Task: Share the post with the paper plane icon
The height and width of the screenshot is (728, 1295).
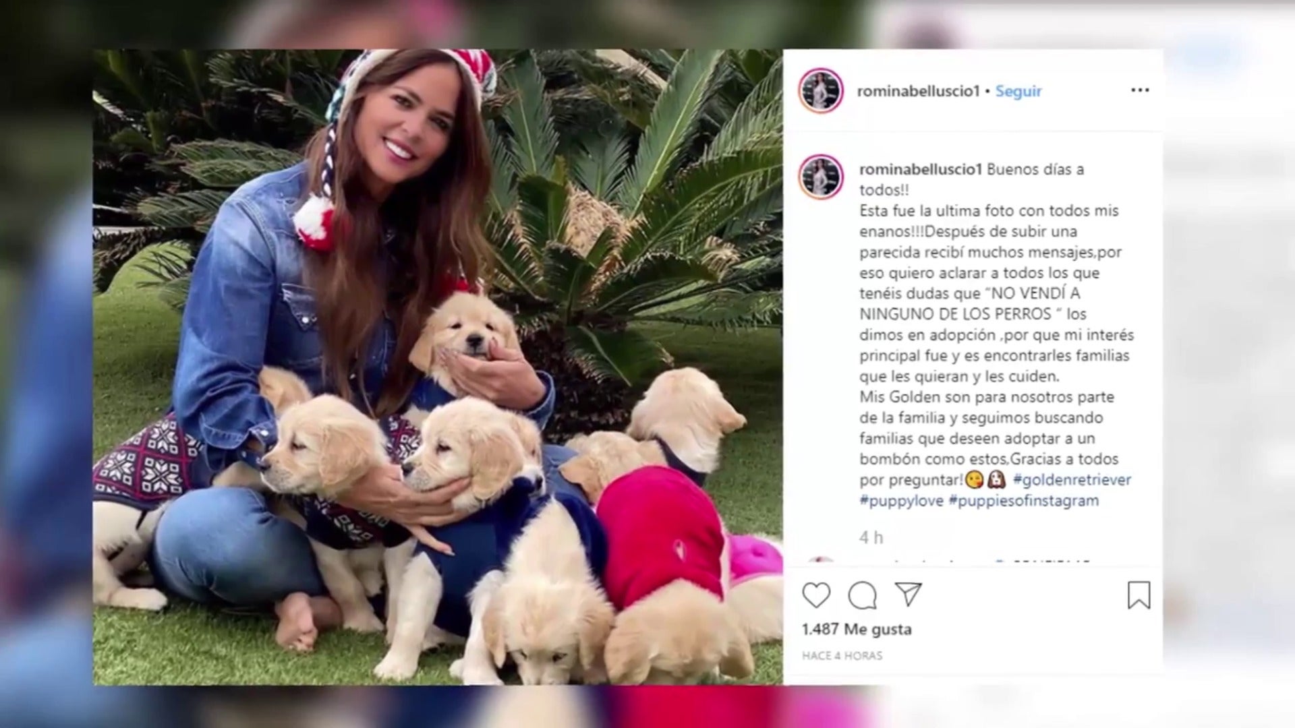Action: [908, 594]
